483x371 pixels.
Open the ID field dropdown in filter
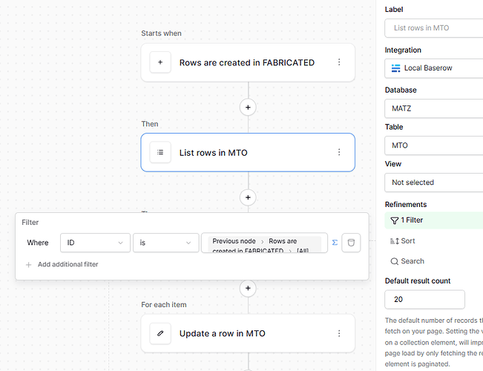click(94, 243)
